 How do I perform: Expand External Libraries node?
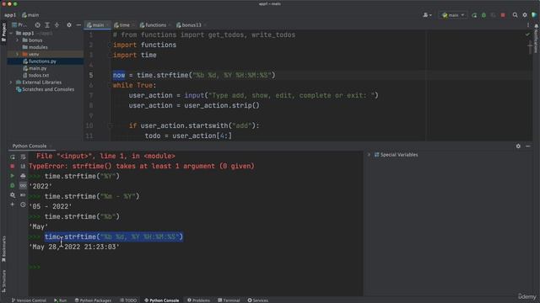11,82
